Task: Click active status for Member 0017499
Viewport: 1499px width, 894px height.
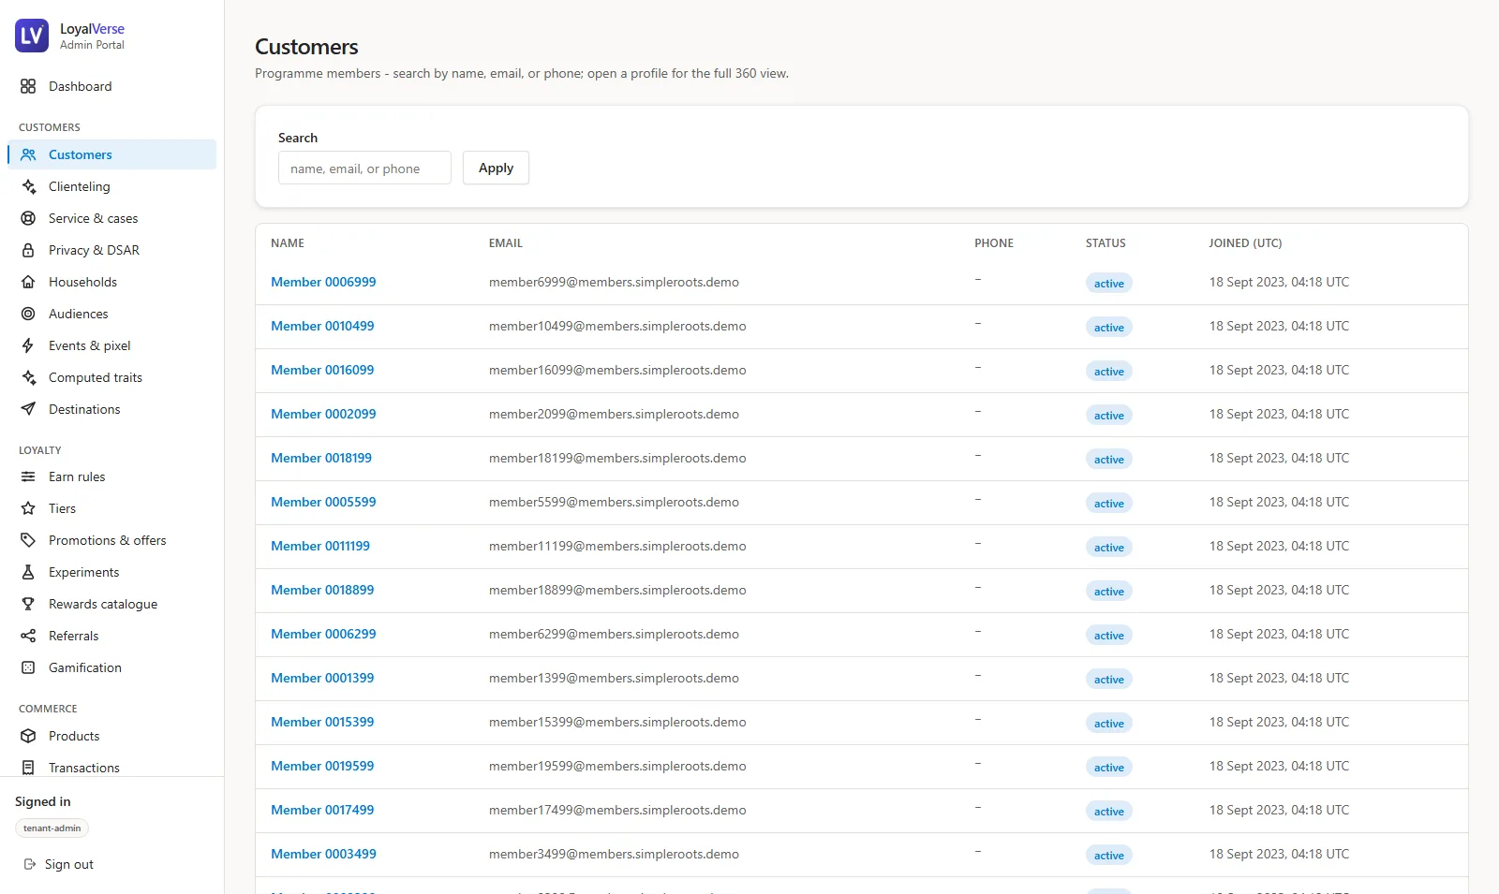Action: click(1108, 812)
